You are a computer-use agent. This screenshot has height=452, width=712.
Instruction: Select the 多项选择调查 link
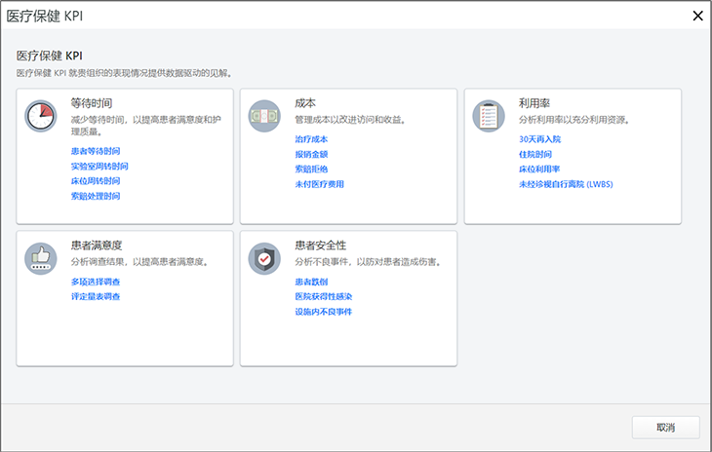pyautogui.click(x=96, y=282)
